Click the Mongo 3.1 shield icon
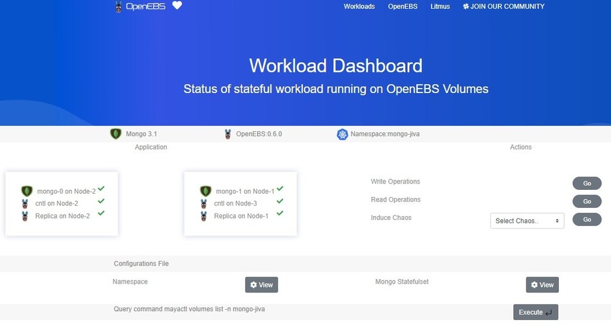Viewport: 611px width, 331px height. [116, 134]
